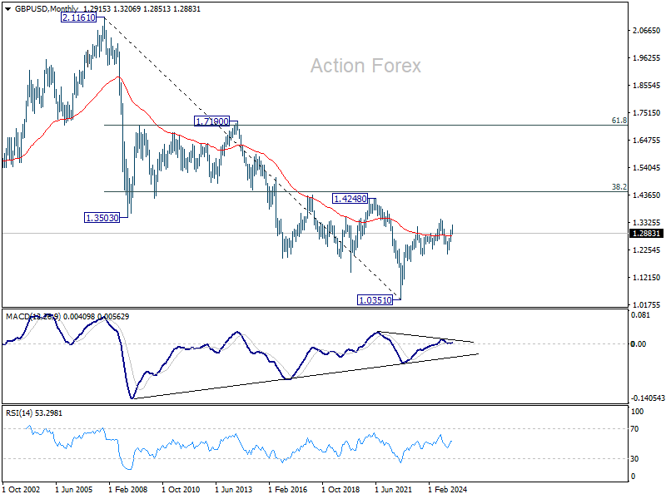This screenshot has width=666, height=499.
Task: Select the 1 Jun 2013 date marker
Action: pyautogui.click(x=234, y=489)
